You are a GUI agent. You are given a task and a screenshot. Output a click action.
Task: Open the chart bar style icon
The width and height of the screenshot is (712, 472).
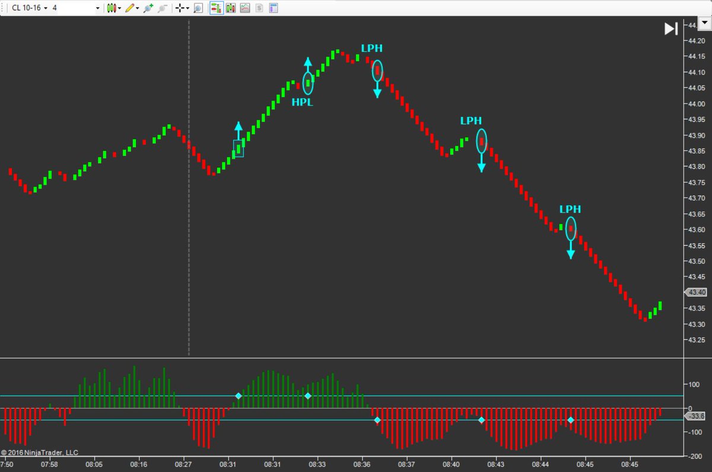coord(111,8)
